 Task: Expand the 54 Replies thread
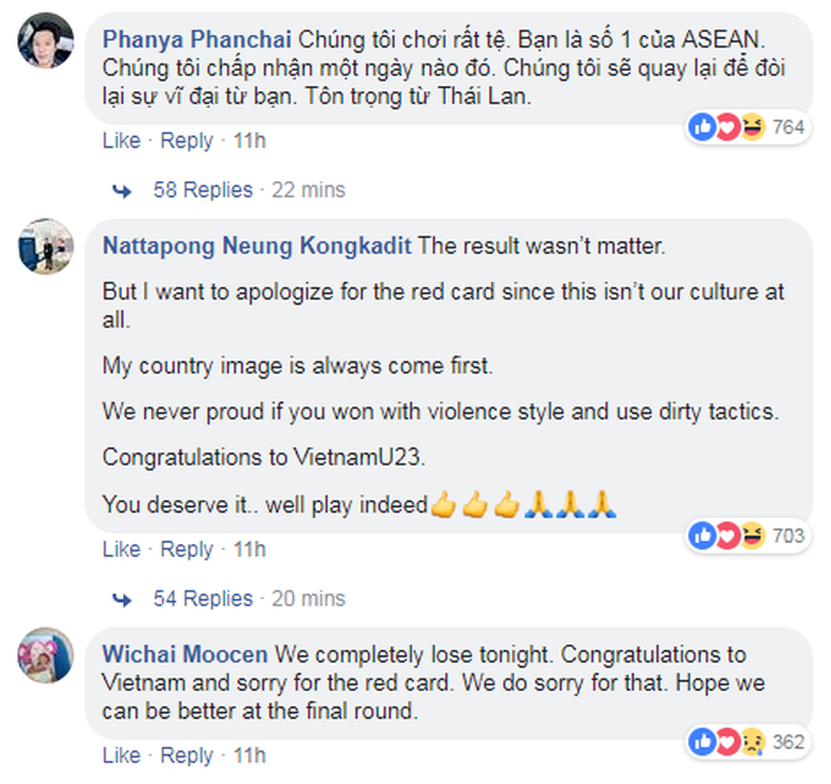click(x=203, y=599)
